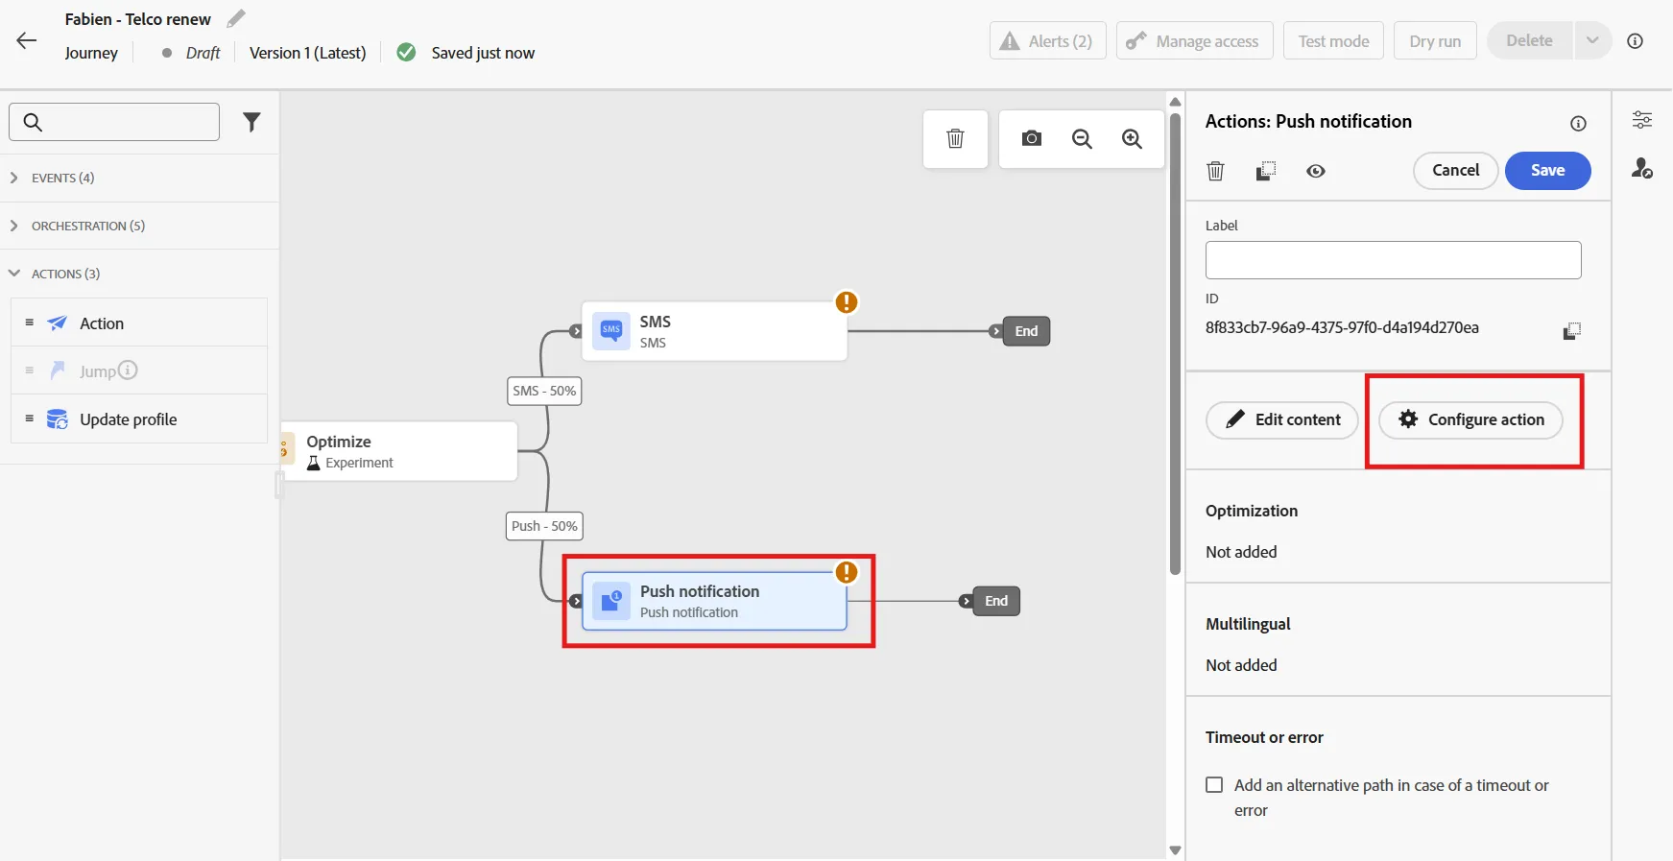Viewport: 1673px width, 861px height.
Task: Click in the Label text field
Action: 1393,260
